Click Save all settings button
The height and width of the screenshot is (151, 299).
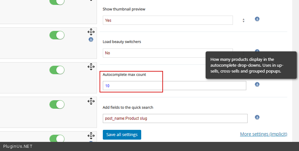point(122,135)
